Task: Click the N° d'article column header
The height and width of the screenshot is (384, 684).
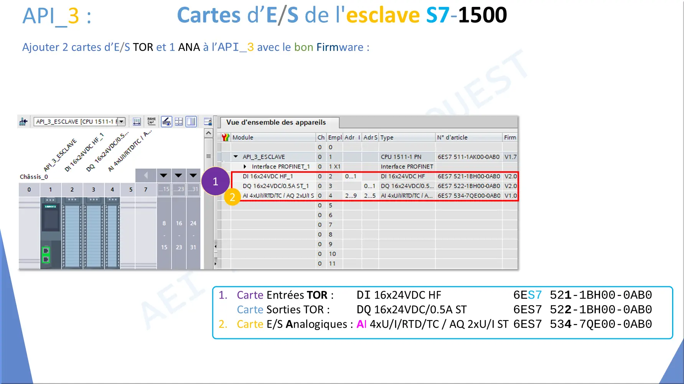Action: 468,137
